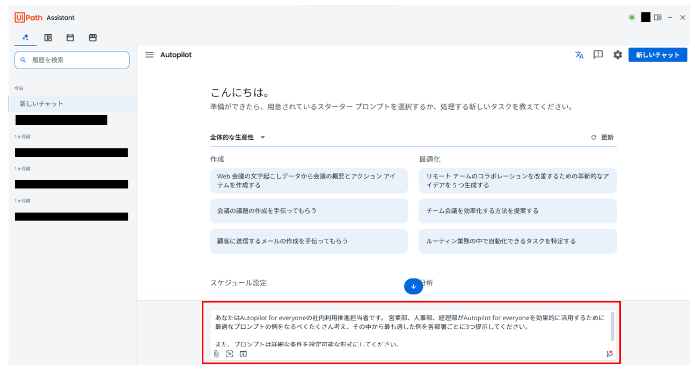
Task: Send the prompt with the sparkle arrow icon
Action: tap(609, 354)
